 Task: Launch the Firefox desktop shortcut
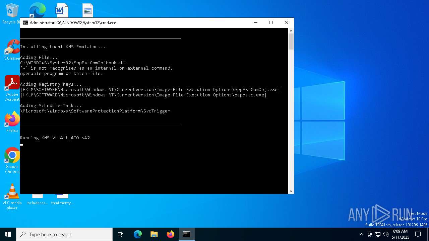click(x=12, y=122)
